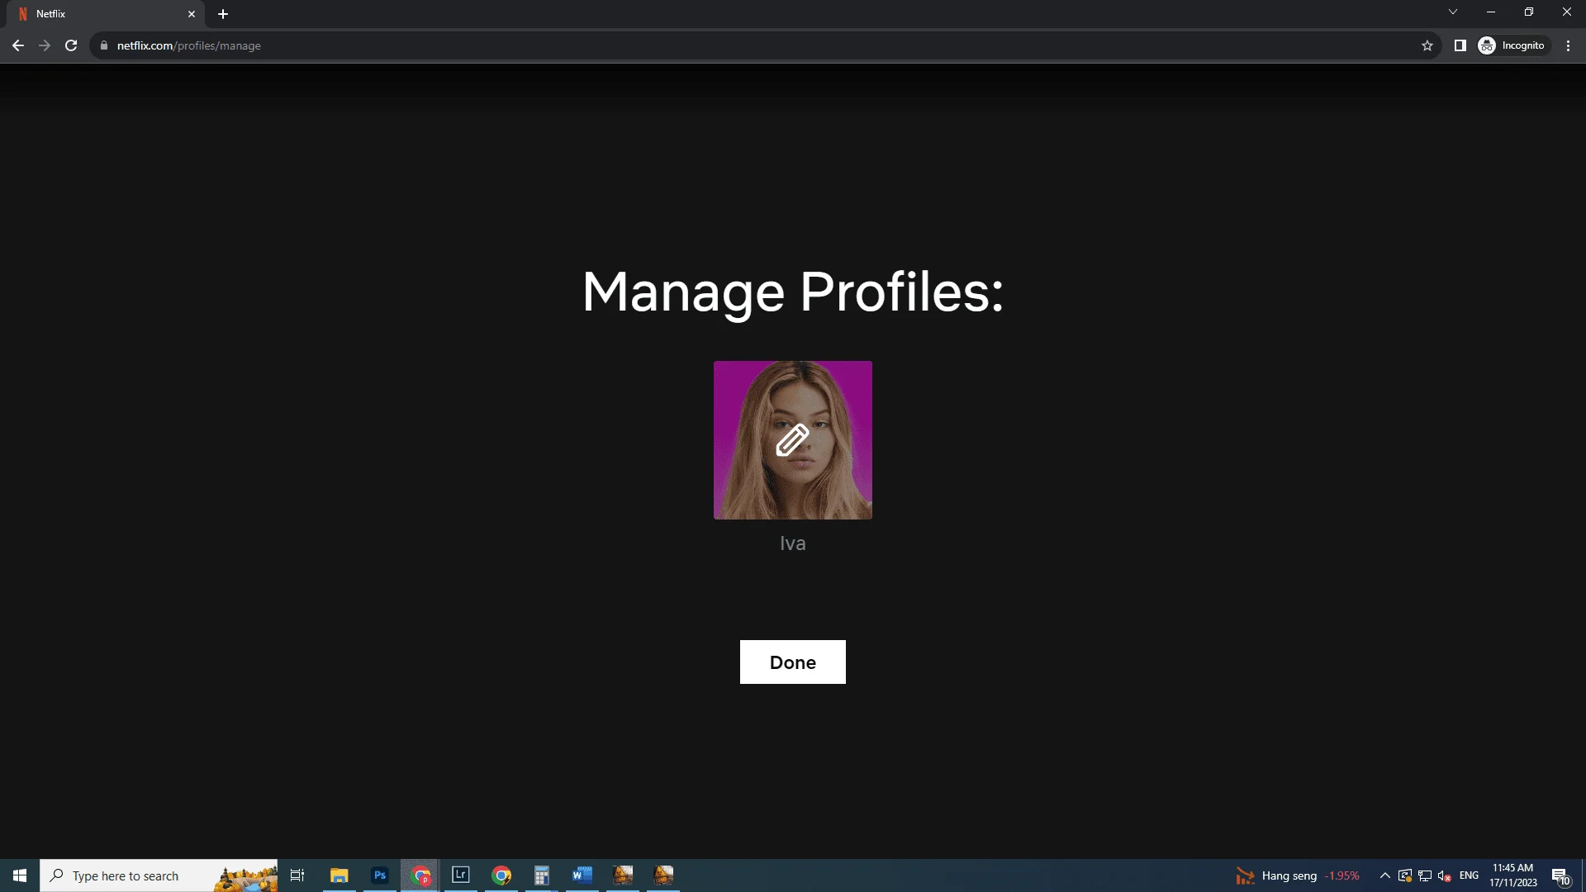Open the network status icon

1425,875
